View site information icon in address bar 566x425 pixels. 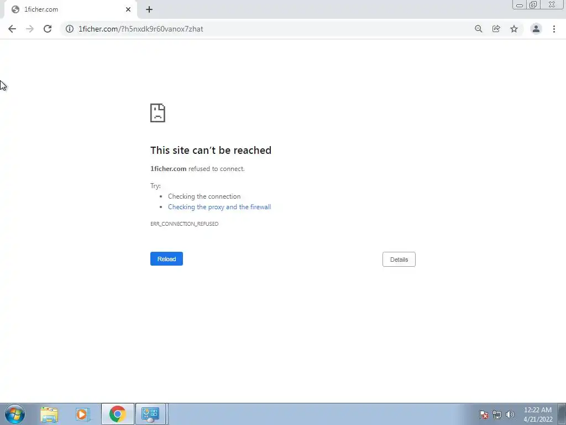pyautogui.click(x=70, y=29)
